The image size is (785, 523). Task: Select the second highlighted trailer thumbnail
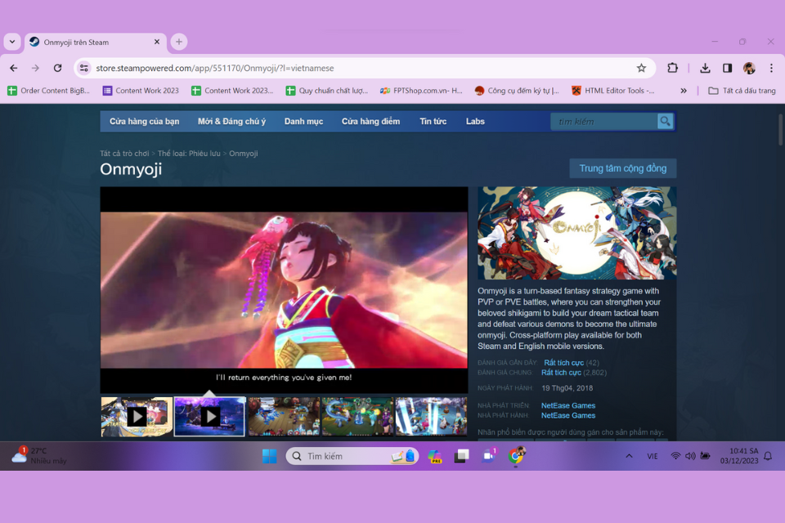(210, 417)
